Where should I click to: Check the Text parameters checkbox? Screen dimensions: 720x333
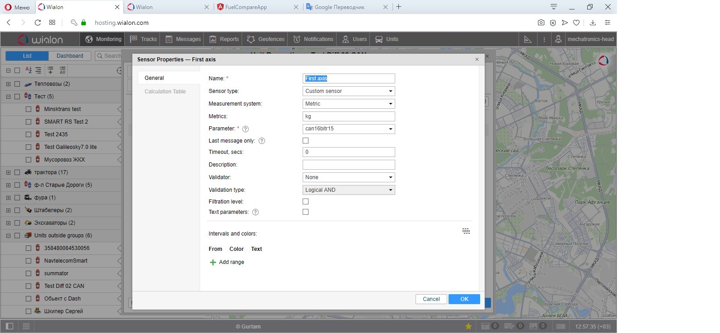[x=306, y=212]
